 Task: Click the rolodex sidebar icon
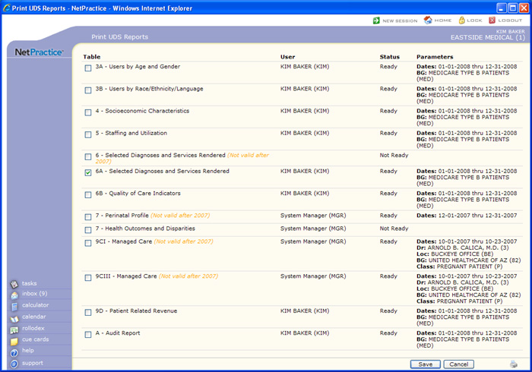14,329
